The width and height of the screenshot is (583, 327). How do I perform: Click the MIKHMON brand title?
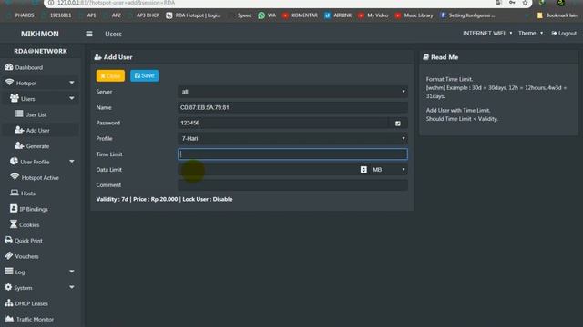(x=40, y=34)
